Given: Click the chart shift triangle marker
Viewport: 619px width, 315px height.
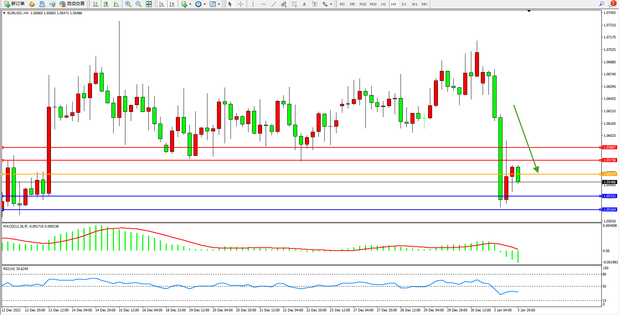Looking at the screenshot, I should coord(529,11).
